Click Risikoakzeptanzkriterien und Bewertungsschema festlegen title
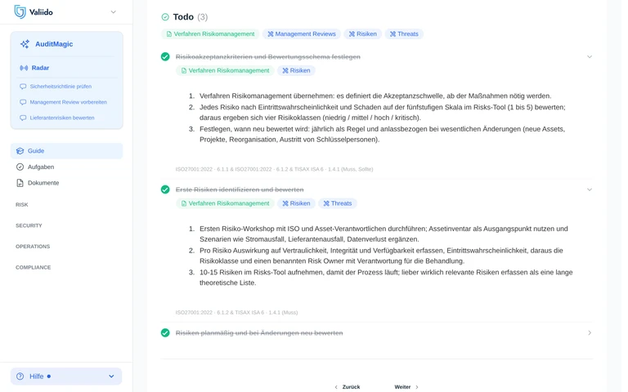Screen dimensions: 628x392 [x=268, y=57]
